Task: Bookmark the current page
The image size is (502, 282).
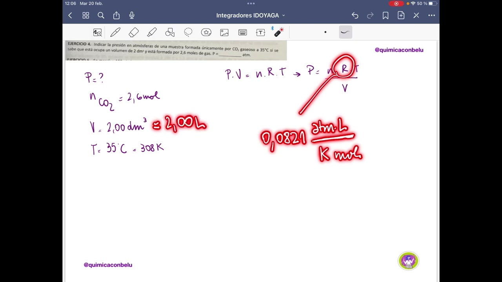Action: pyautogui.click(x=386, y=15)
